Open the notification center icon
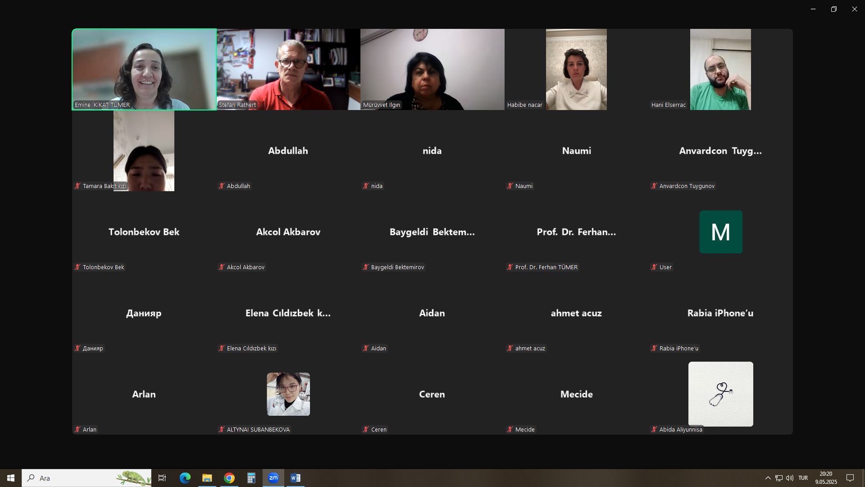Viewport: 865px width, 487px height. point(850,478)
